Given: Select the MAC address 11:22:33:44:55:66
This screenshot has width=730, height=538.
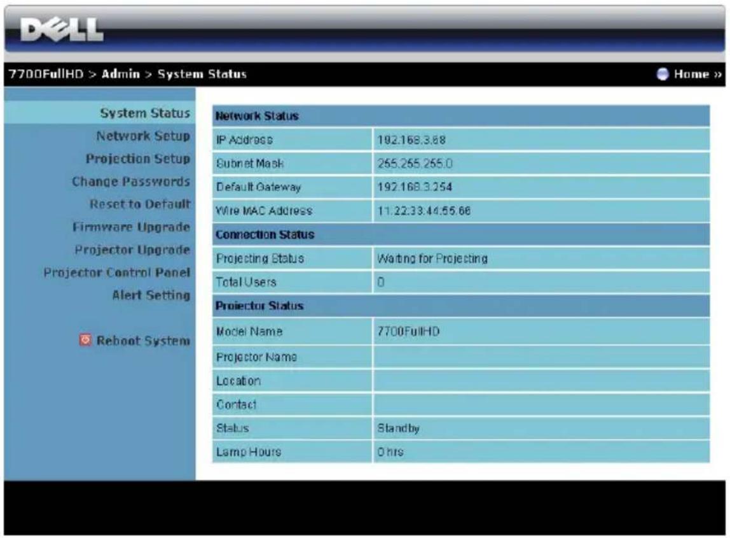Looking at the screenshot, I should [x=424, y=211].
